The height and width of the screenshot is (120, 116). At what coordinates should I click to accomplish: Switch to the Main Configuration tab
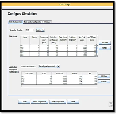pos(16,22)
